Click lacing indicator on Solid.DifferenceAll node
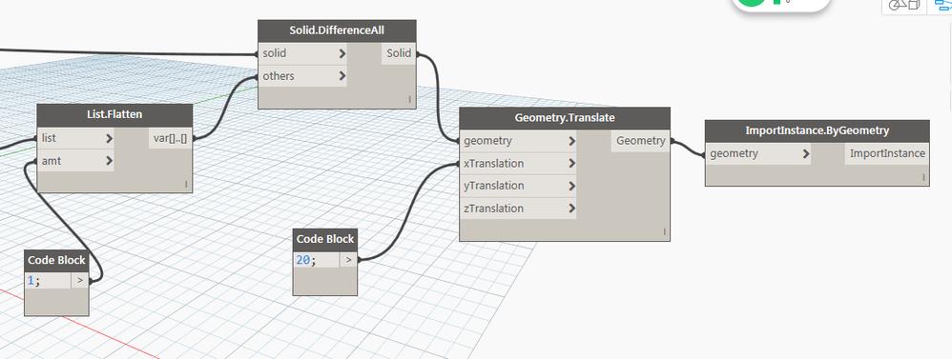Image resolution: width=952 pixels, height=359 pixels. (409, 99)
